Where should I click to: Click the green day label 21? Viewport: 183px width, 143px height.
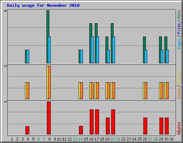(x=118, y=139)
